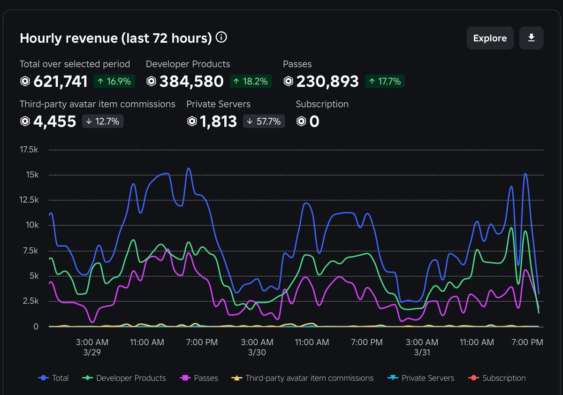Click the 57.7% decrease badge
Screen dimensions: 563x395
(x=264, y=121)
